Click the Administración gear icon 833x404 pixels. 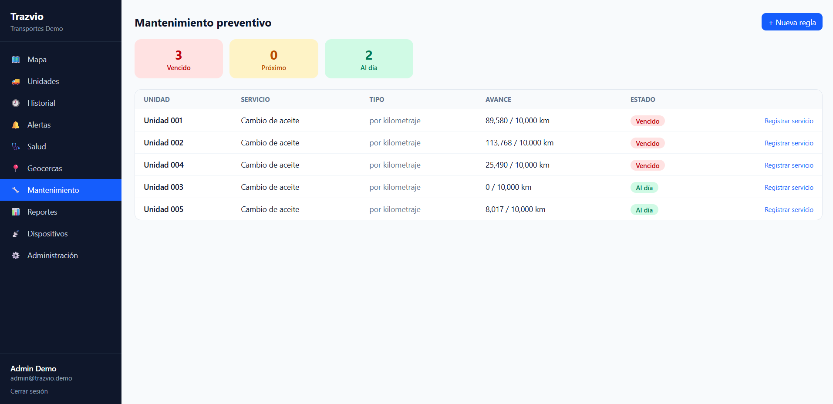tap(16, 256)
